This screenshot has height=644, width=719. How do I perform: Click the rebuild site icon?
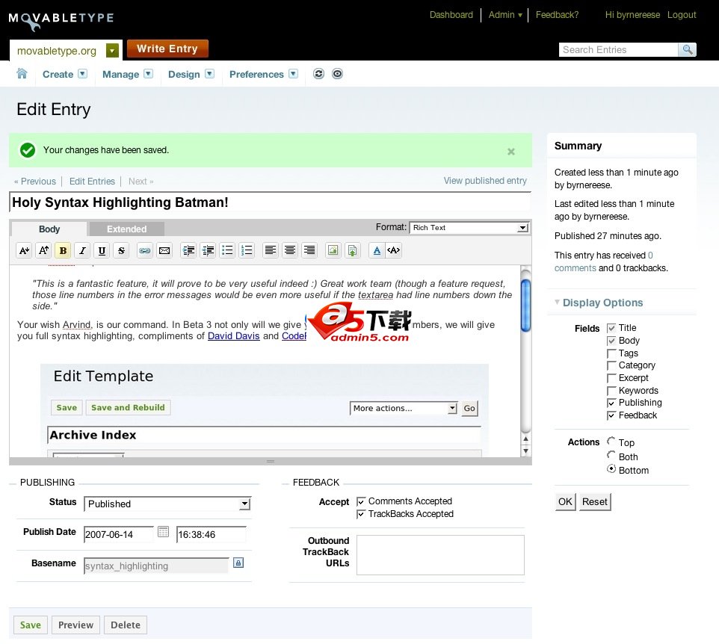(x=318, y=74)
